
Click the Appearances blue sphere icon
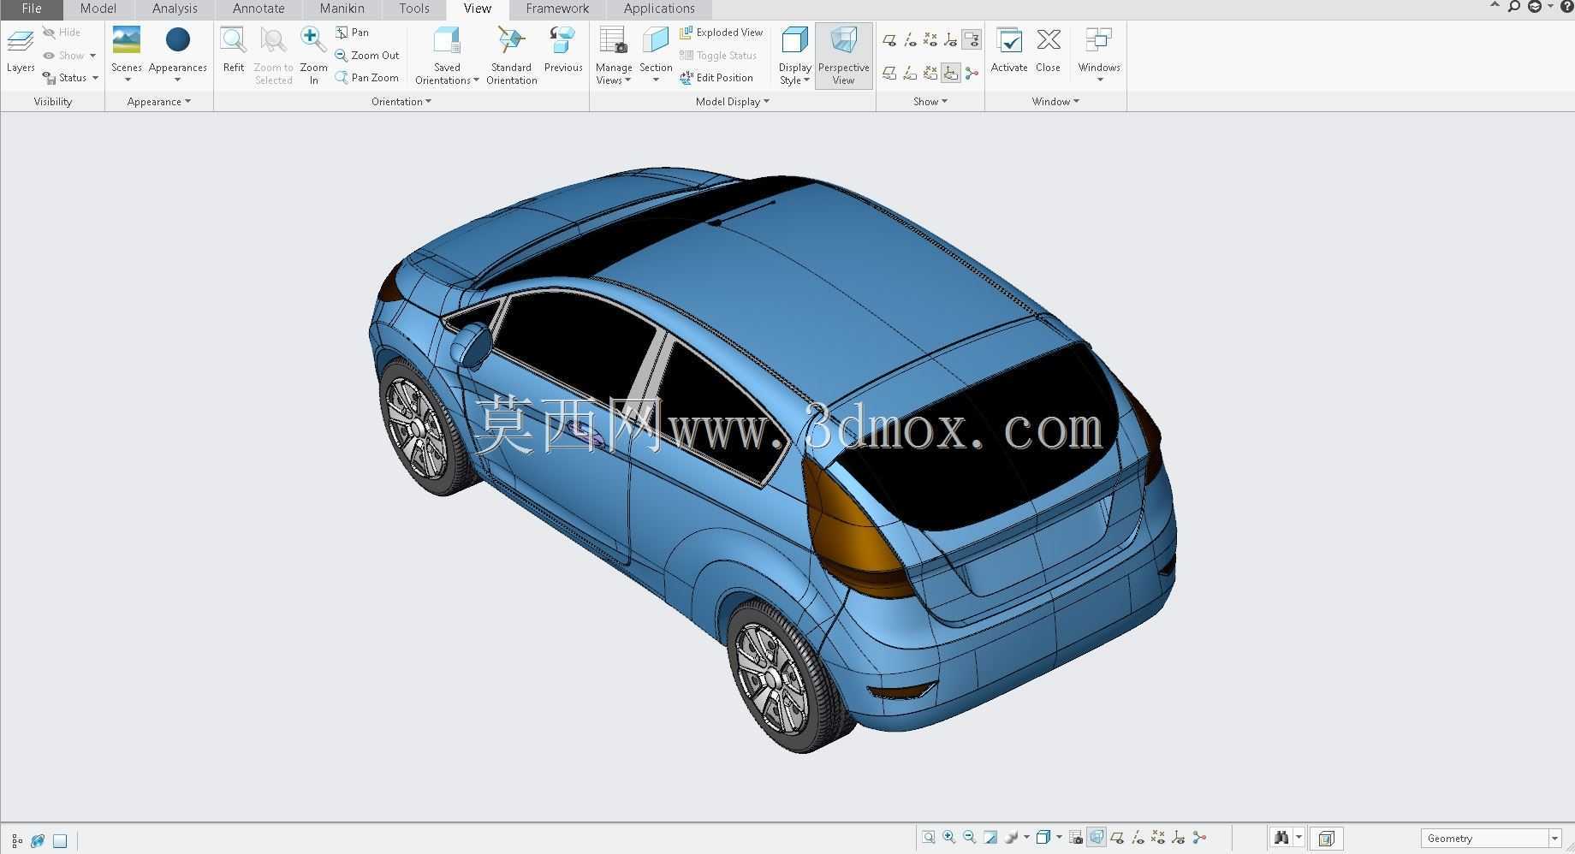(178, 39)
